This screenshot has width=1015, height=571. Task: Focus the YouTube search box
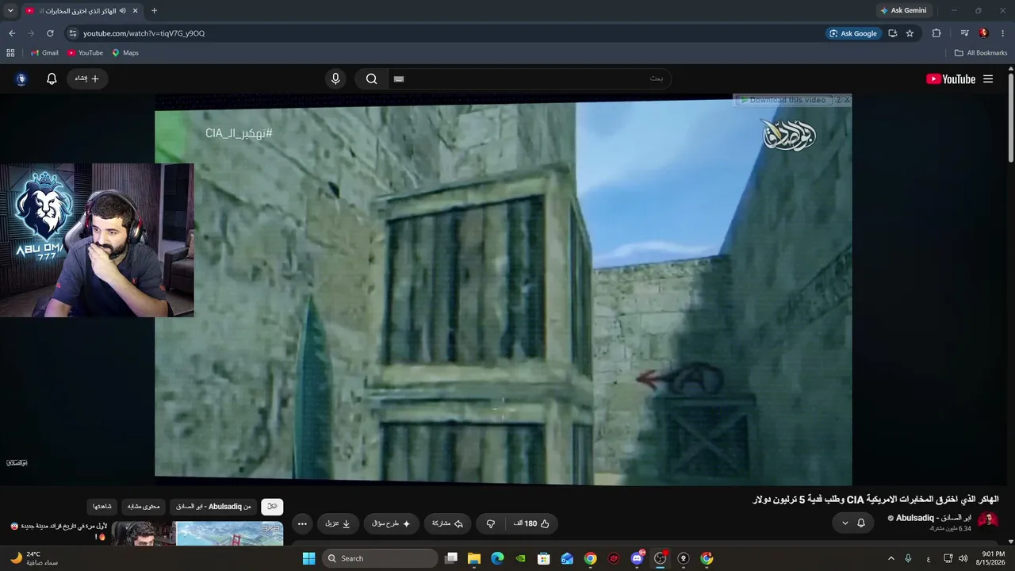[x=529, y=79]
